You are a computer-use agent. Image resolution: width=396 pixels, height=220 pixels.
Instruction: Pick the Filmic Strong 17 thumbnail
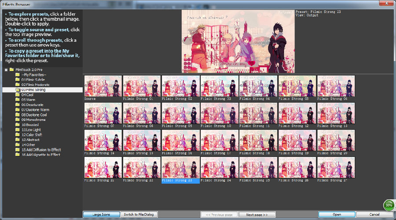click(220, 141)
